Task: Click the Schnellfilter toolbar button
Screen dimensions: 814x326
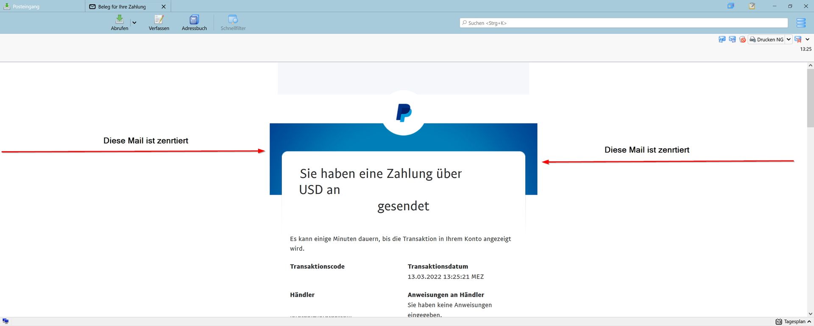Action: (x=233, y=23)
